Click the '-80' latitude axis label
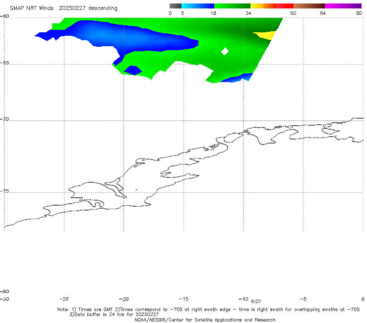Viewport: 367px width, 323px height. point(5,291)
